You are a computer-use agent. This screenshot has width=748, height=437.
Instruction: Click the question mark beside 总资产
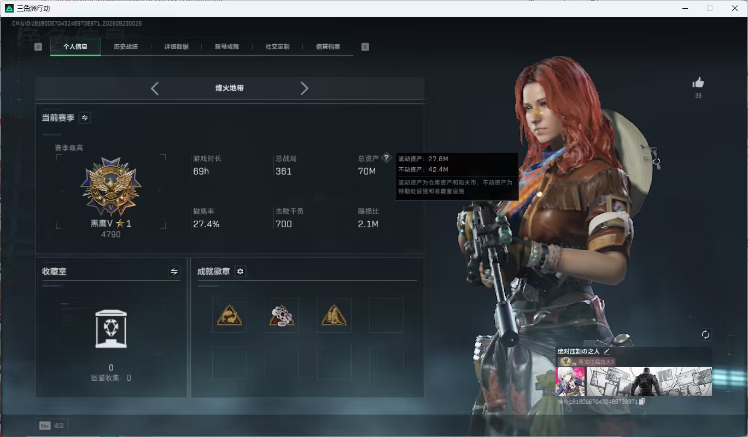tap(387, 158)
